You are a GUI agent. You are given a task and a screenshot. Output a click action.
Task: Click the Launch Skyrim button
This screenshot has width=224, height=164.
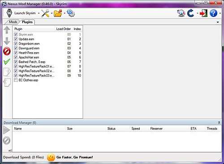coord(21,13)
